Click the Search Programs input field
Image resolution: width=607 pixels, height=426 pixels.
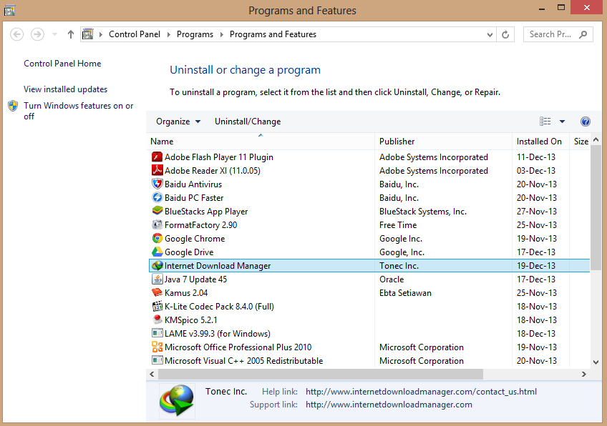tap(558, 34)
